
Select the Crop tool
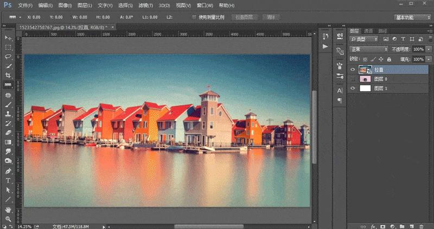pos(8,75)
